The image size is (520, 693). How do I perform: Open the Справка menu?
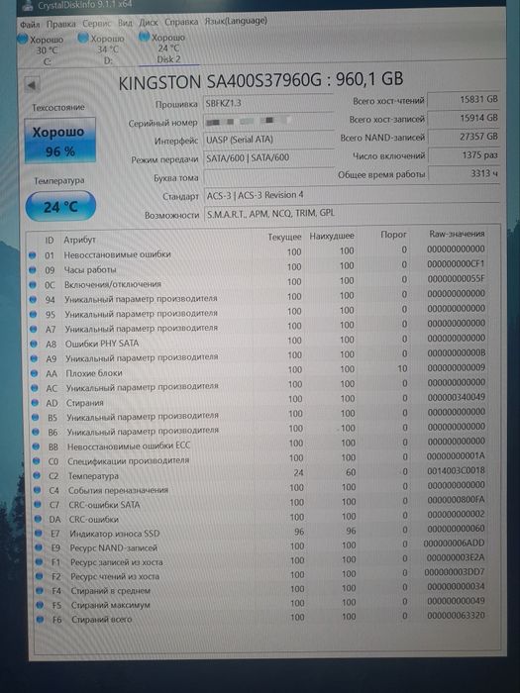click(181, 22)
